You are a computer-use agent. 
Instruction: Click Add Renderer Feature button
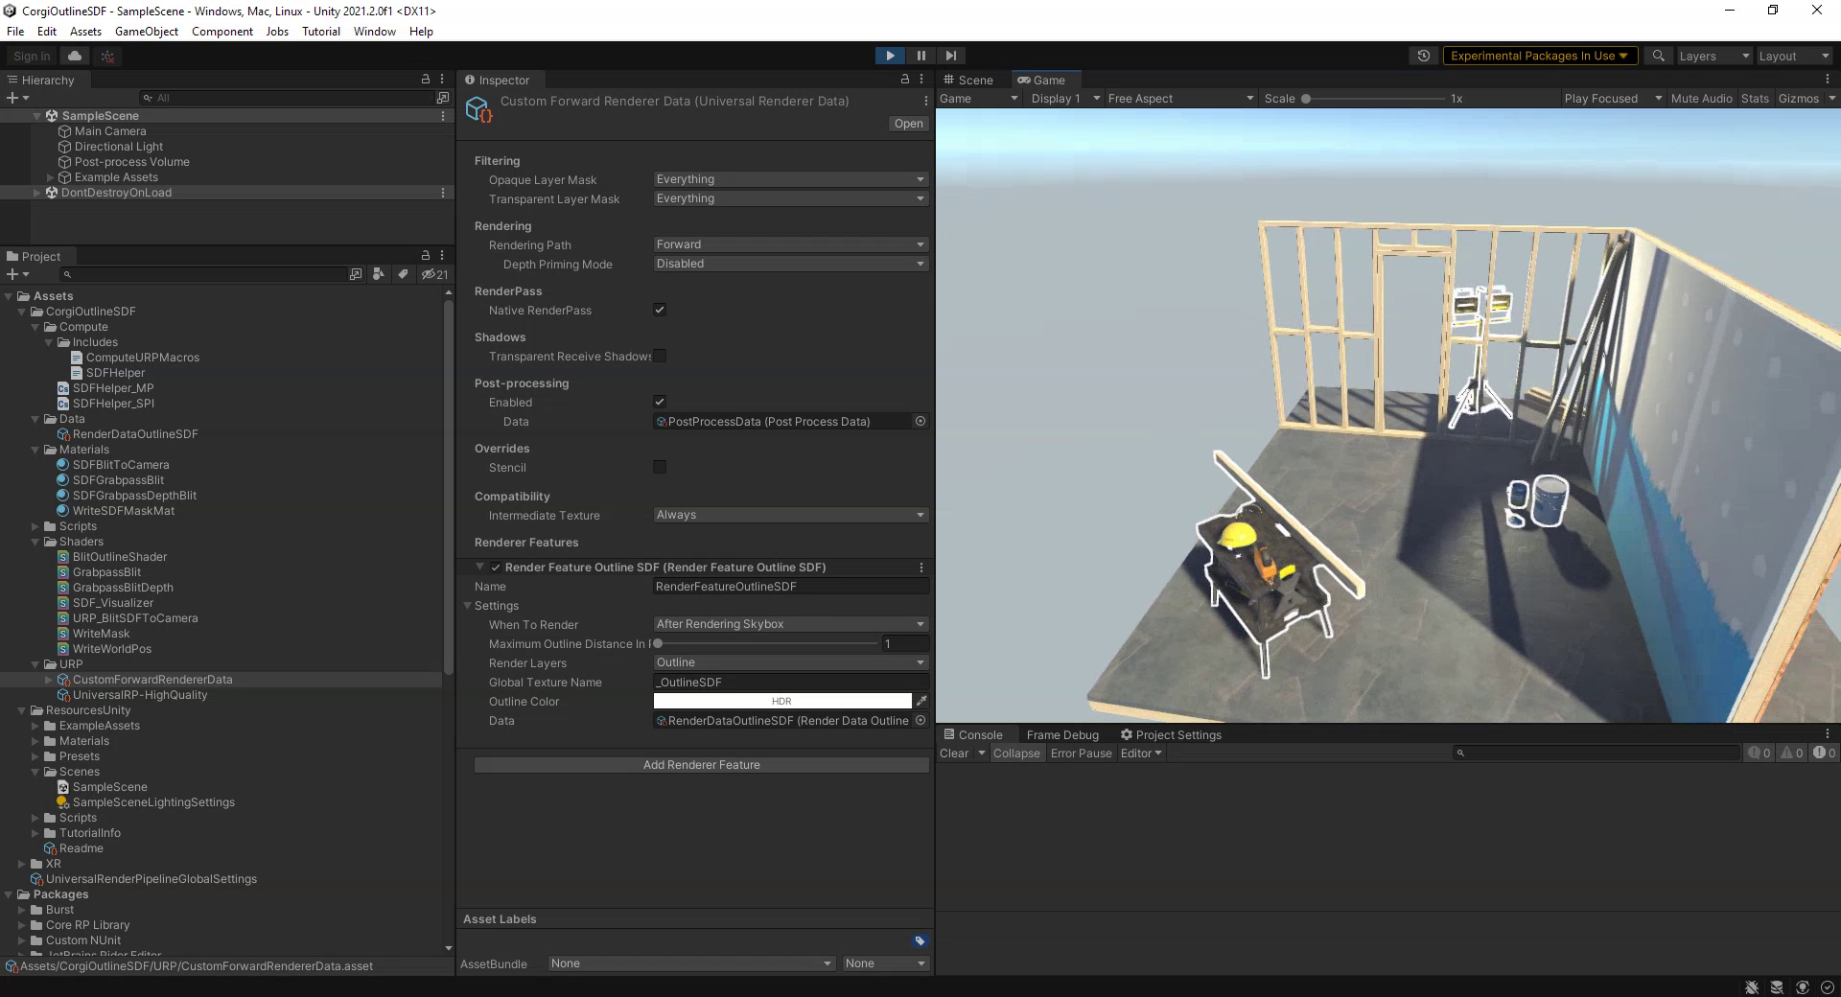coord(701,765)
